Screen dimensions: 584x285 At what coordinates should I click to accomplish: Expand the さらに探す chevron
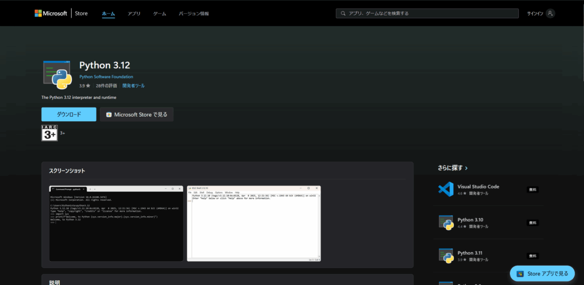467,168
